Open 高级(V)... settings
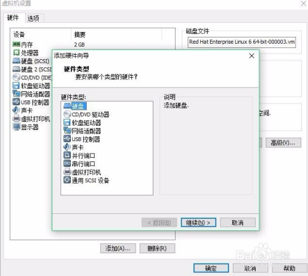Image resolution: width=308 pixels, height=276 pixels. pyautogui.click(x=283, y=142)
